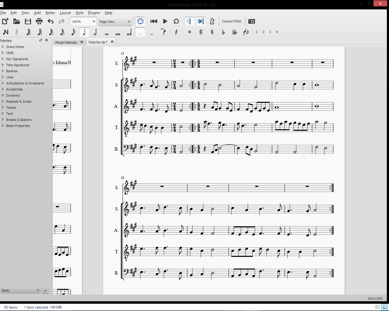Open a score file

[x=16, y=21]
